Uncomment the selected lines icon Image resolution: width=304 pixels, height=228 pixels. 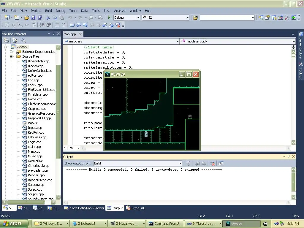pos(64,25)
